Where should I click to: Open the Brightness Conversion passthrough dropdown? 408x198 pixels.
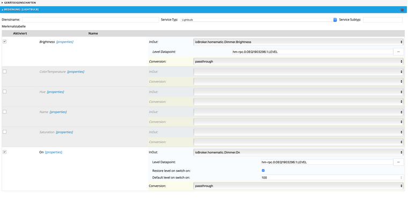point(298,62)
